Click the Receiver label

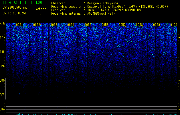(x=58, y=10)
